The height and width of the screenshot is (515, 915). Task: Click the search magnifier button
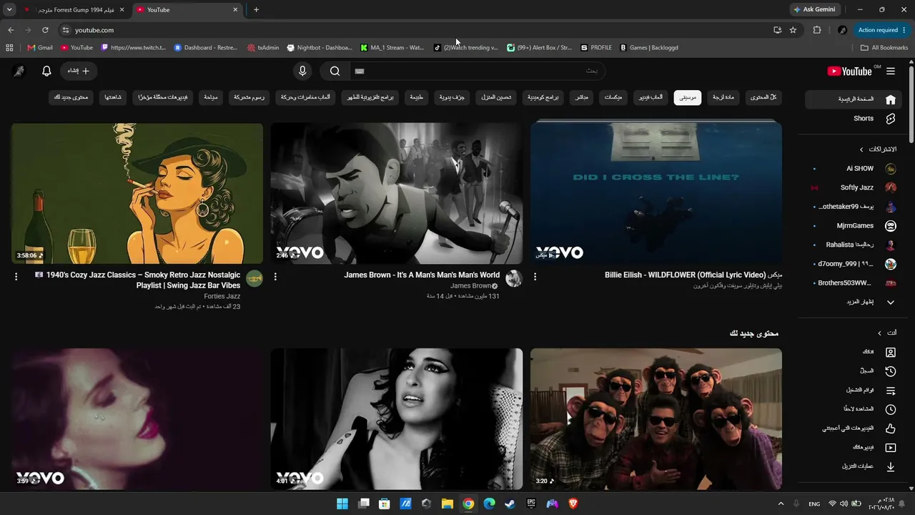[x=335, y=71]
